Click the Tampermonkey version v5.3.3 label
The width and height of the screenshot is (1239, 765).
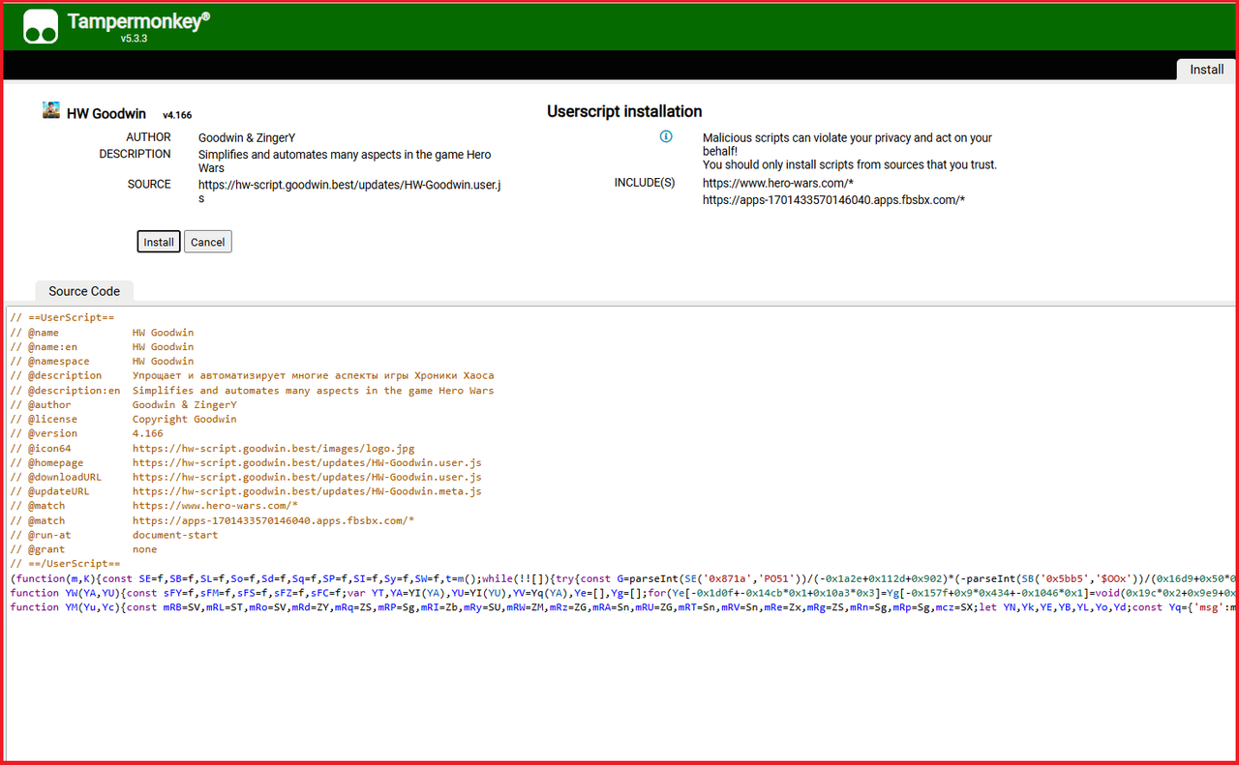[134, 39]
